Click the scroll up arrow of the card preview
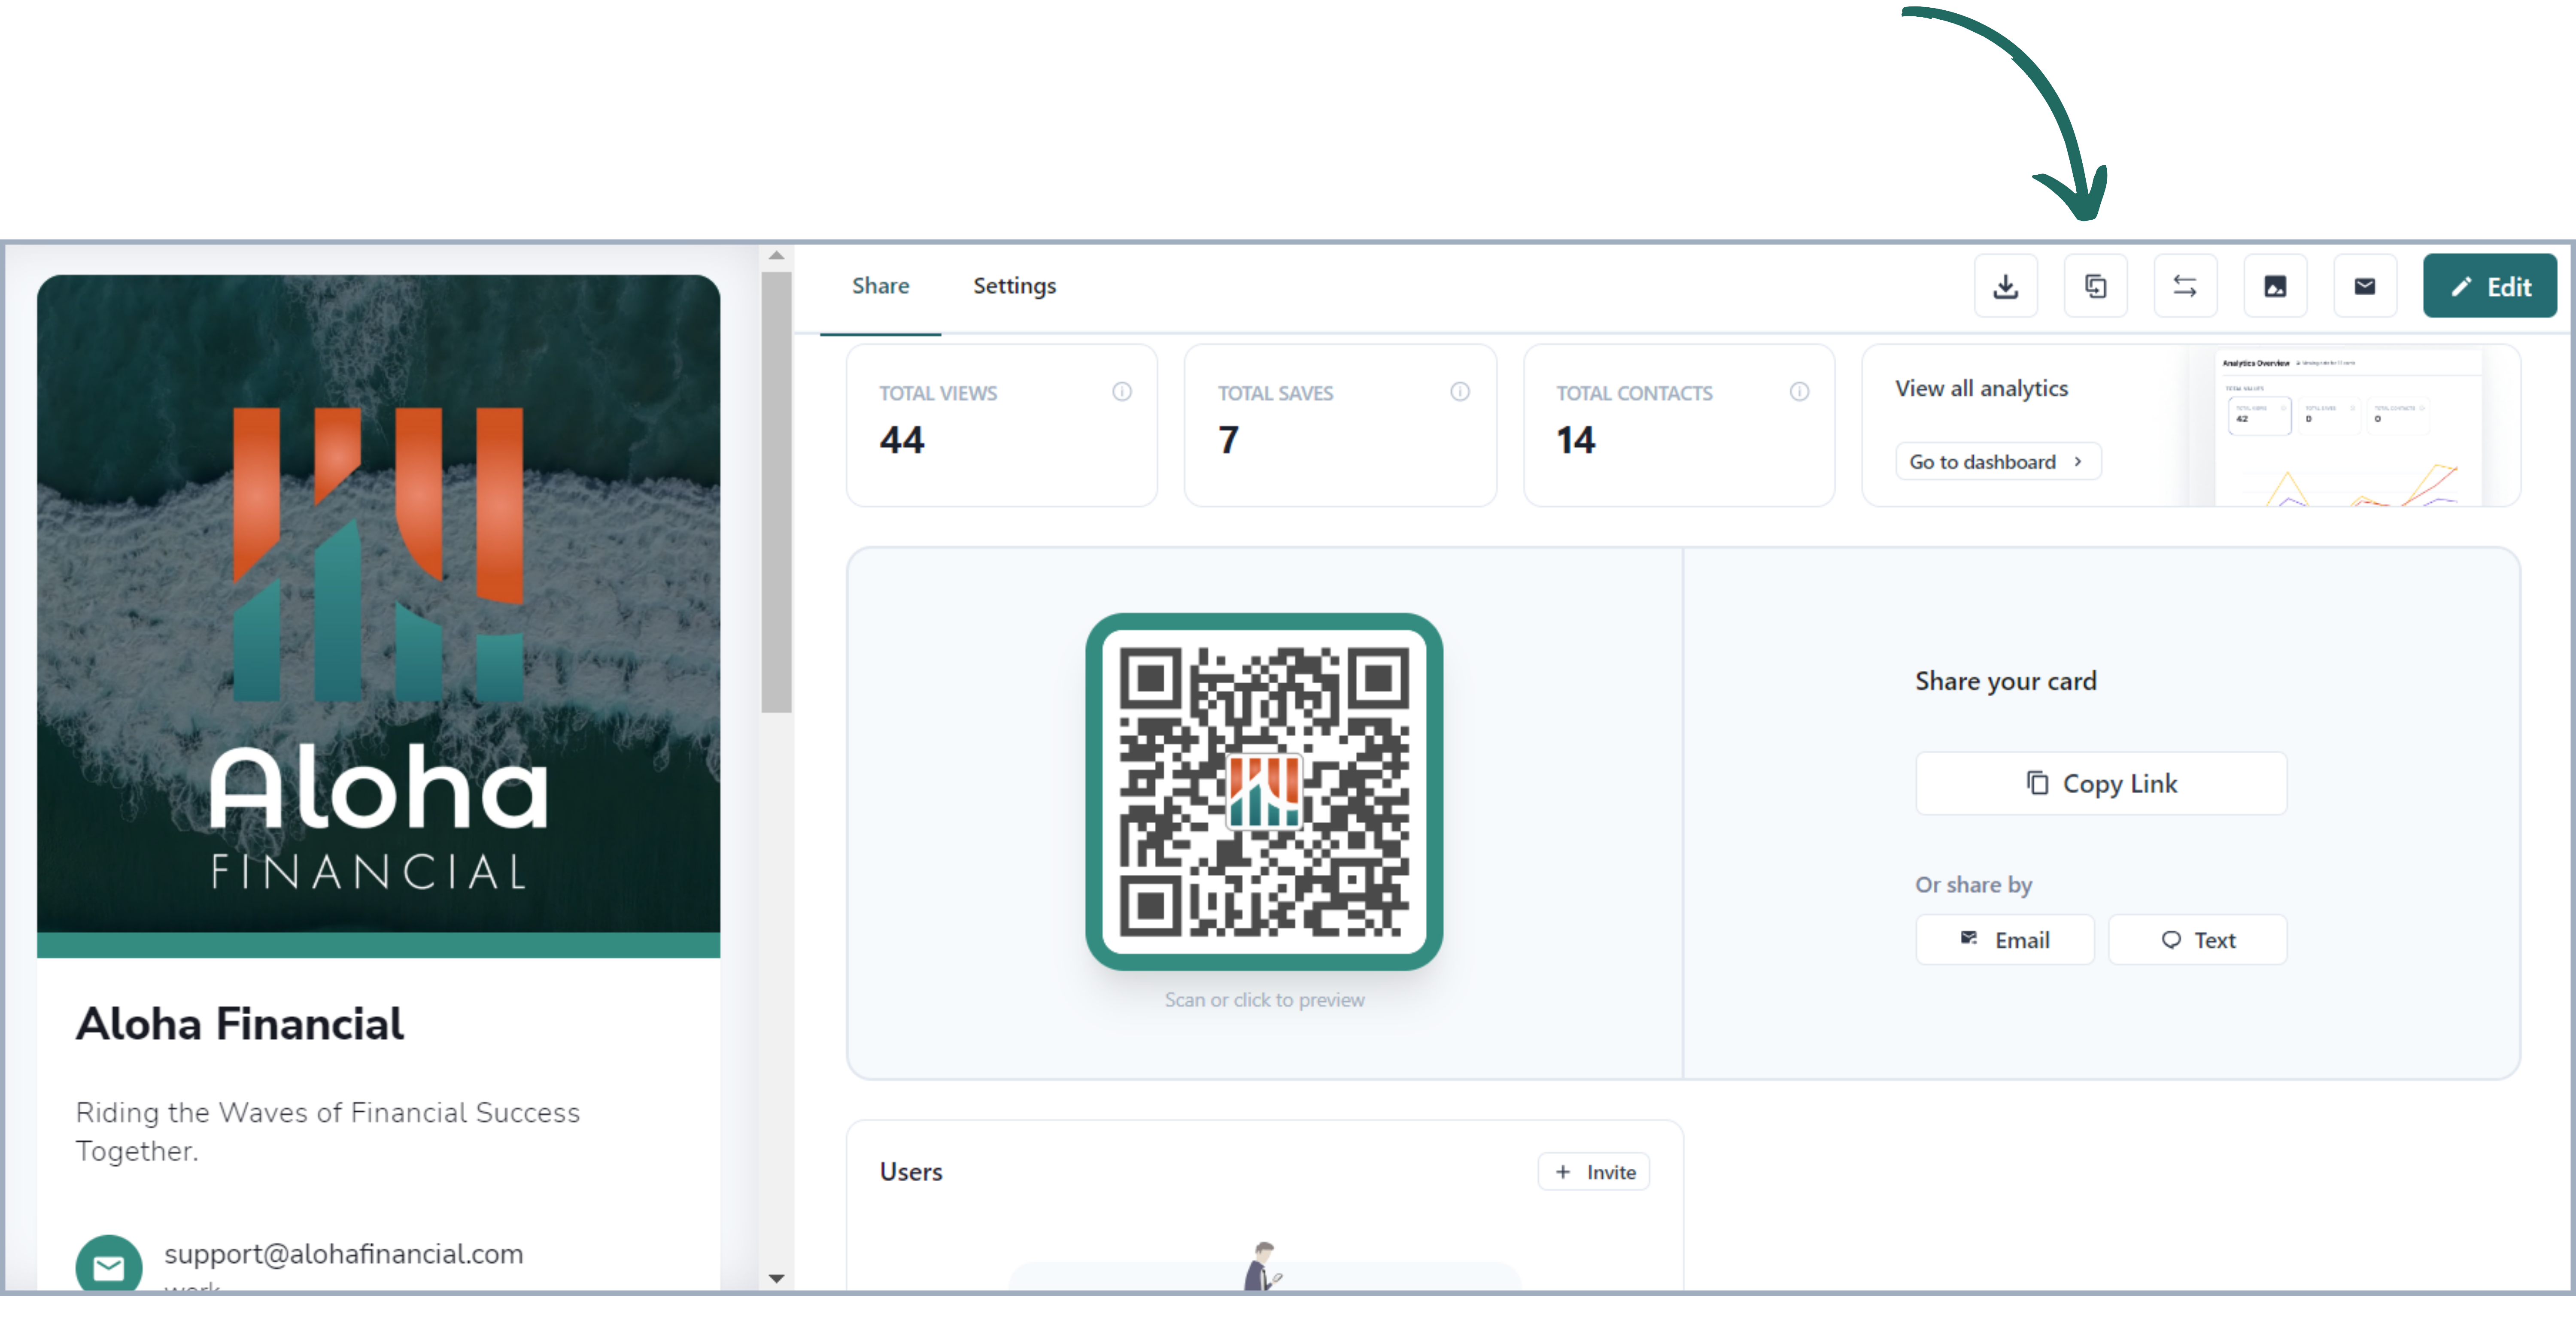The image size is (2576, 1325). point(776,255)
